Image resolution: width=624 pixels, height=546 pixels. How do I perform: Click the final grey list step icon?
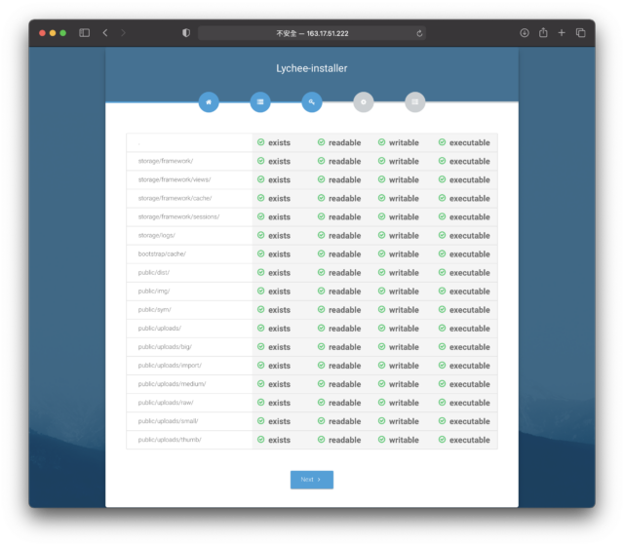click(415, 102)
